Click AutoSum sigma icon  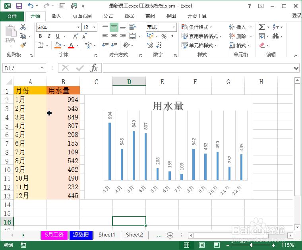click(x=261, y=27)
